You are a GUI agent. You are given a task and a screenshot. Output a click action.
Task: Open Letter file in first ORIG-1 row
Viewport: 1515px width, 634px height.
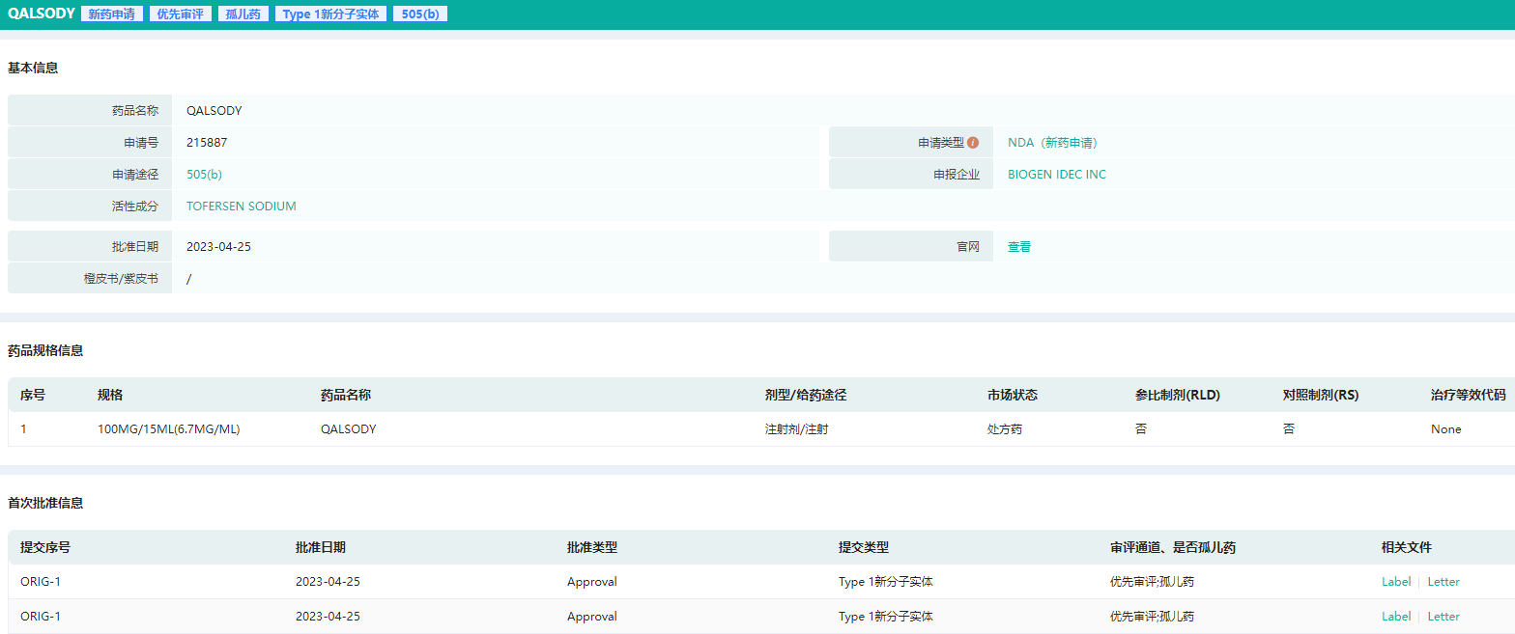[x=1444, y=582]
